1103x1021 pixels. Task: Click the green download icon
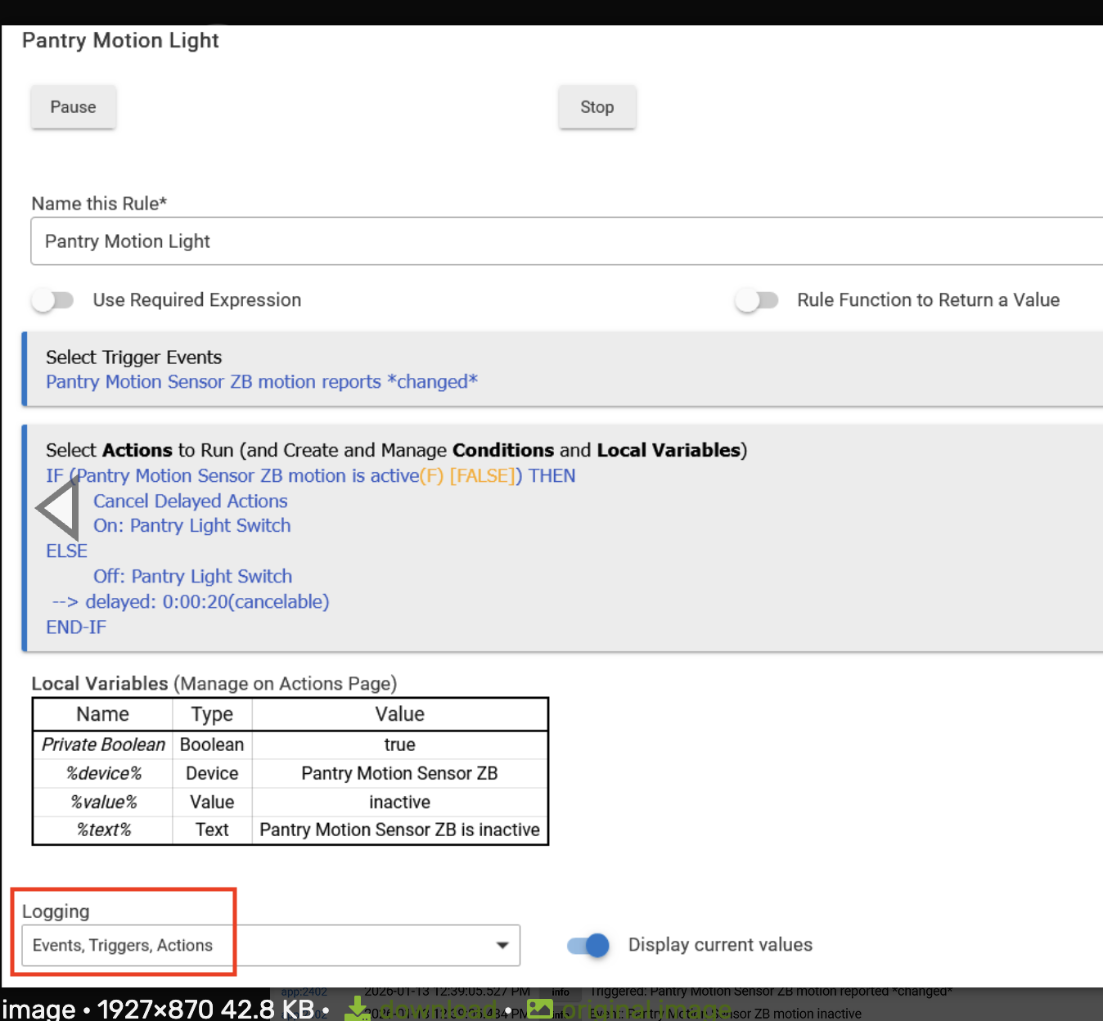tap(357, 1009)
